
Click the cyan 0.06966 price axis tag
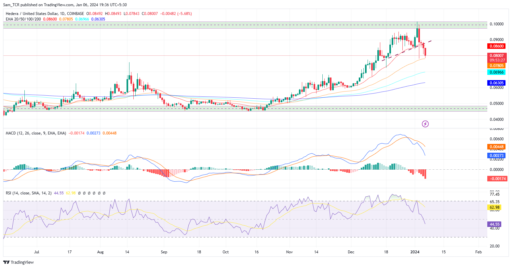[497, 72]
